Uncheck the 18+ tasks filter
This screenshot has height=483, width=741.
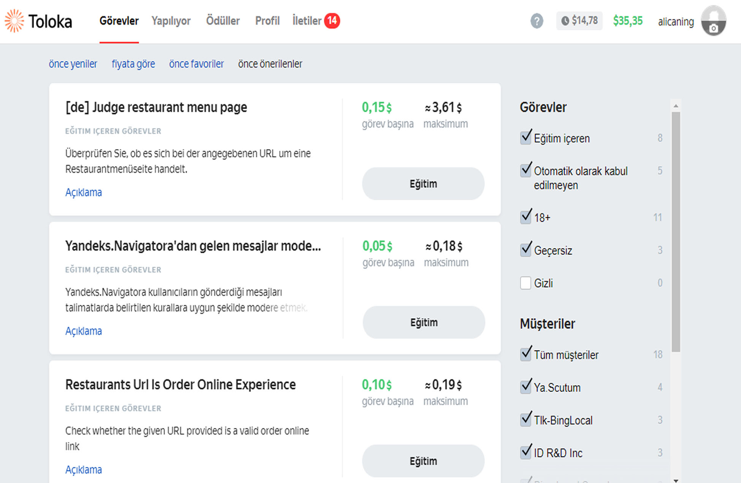[526, 217]
